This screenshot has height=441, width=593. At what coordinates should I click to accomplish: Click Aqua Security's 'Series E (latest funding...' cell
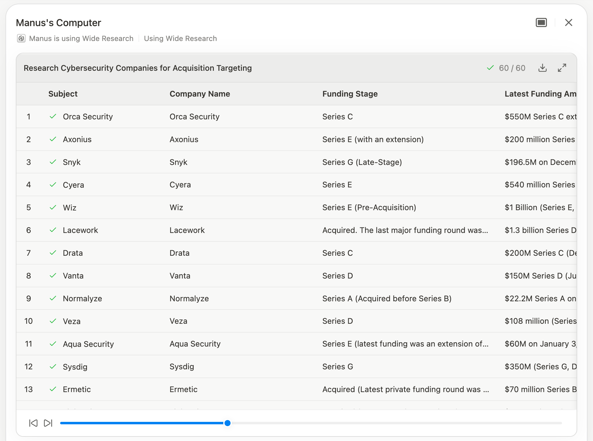pos(406,344)
